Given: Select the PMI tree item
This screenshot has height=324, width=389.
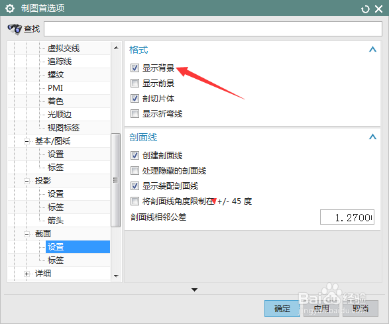Looking at the screenshot, I should pyautogui.click(x=55, y=88).
